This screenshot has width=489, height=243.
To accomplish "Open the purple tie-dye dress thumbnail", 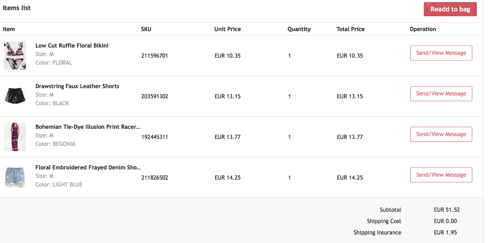I will (15, 137).
